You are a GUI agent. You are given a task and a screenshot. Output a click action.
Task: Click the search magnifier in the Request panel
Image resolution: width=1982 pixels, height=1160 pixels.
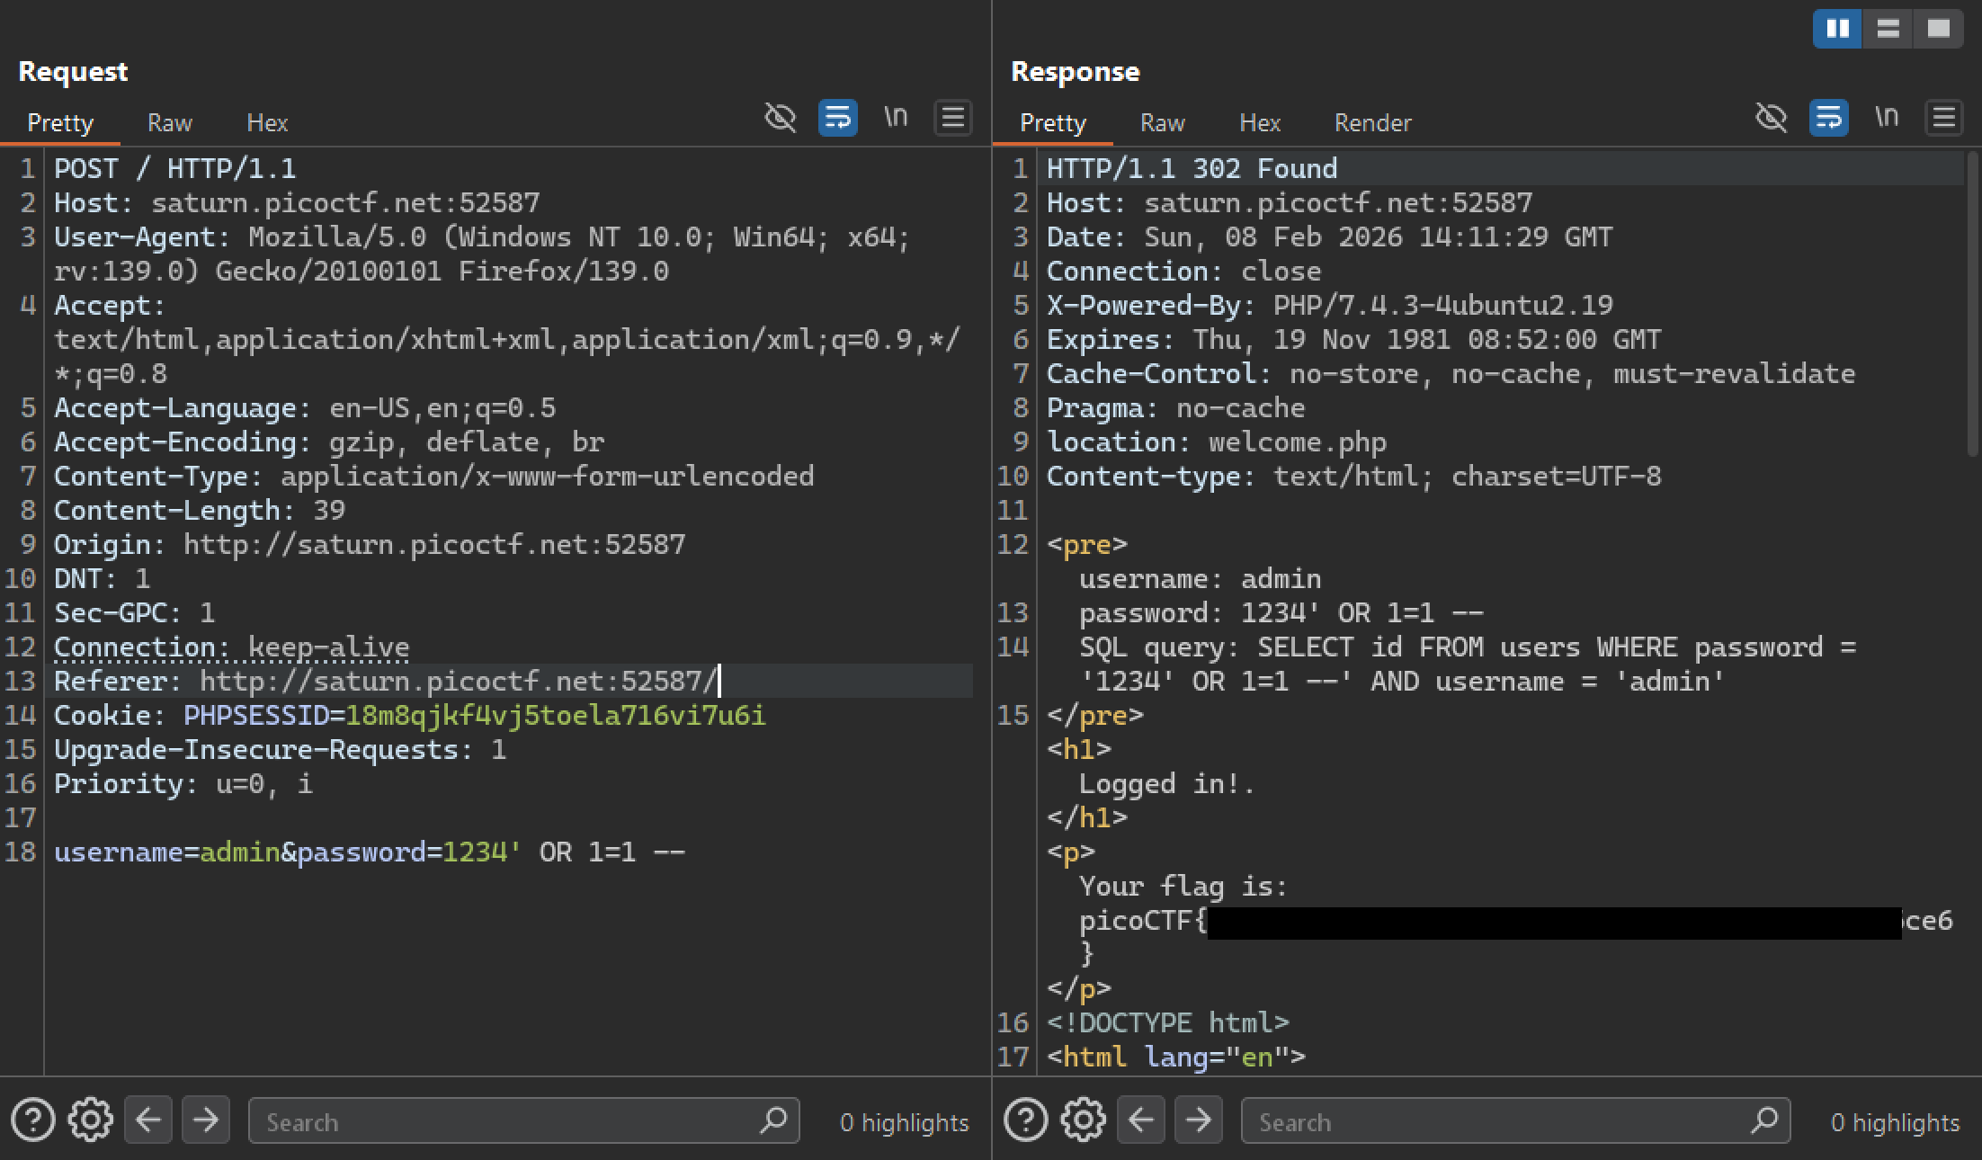click(773, 1121)
